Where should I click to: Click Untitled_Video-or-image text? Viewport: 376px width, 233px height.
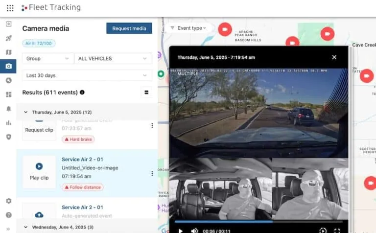click(90, 168)
